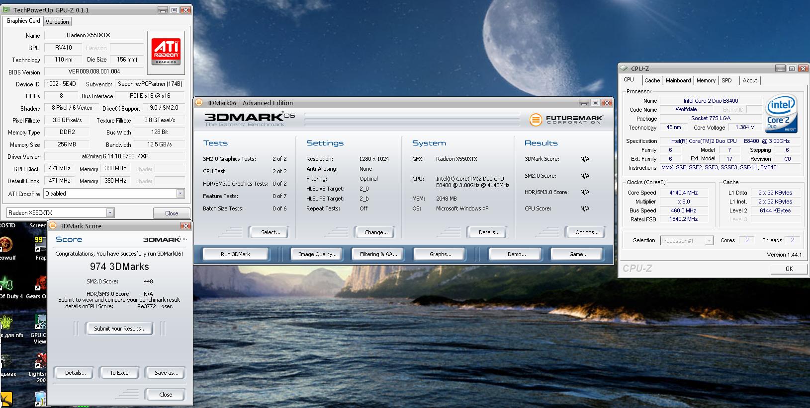Click the Driver Version field in GPU-Z
810x408 pixels.
(x=114, y=156)
